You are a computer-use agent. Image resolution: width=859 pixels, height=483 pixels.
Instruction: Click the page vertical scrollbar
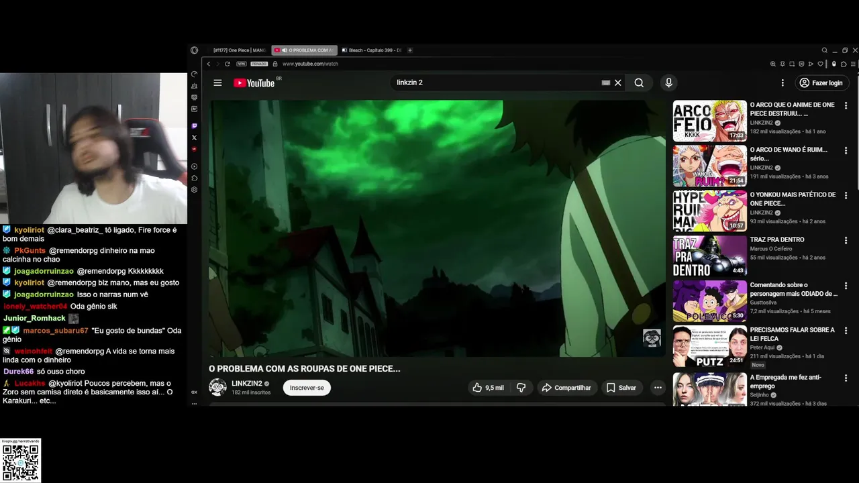857,131
